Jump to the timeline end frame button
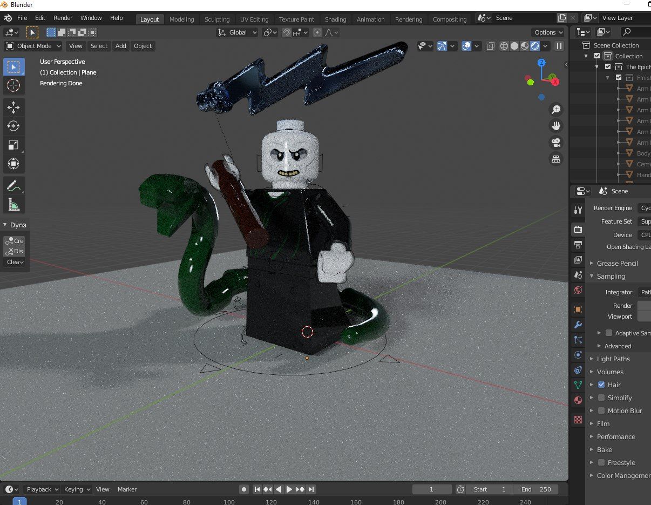This screenshot has width=651, height=505. (311, 489)
